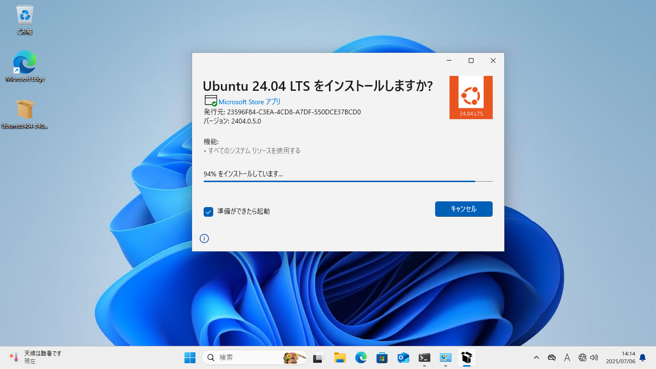The width and height of the screenshot is (656, 369).
Task: Click the キャンセル button
Action: 463,209
